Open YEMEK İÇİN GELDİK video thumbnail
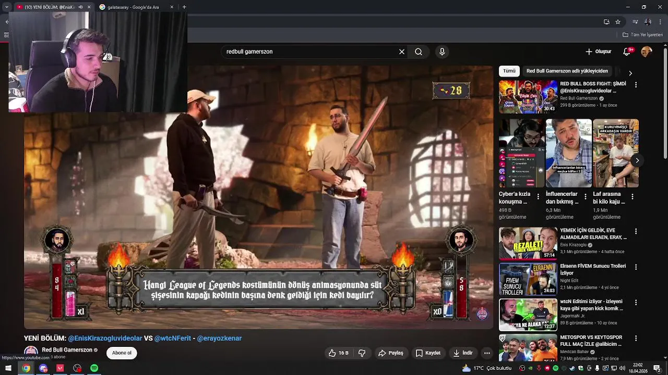This screenshot has height=375, width=668. pyautogui.click(x=528, y=243)
